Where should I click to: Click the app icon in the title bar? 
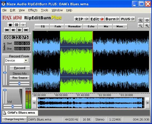pos(3,4)
